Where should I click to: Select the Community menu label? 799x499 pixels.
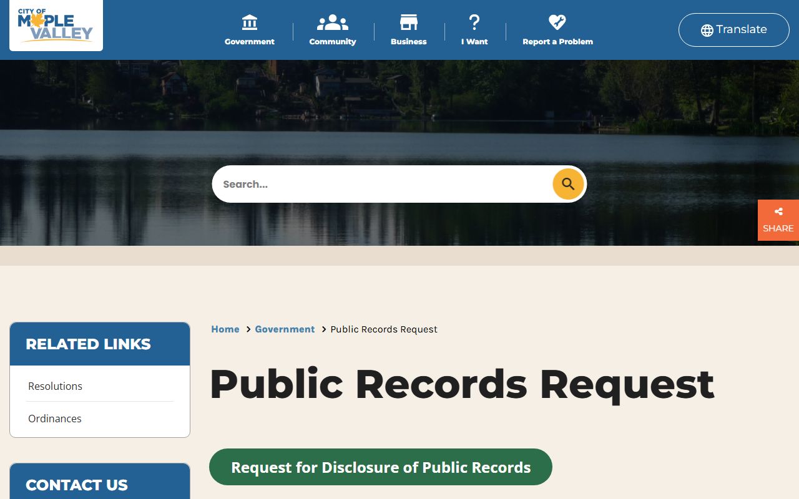[333, 42]
